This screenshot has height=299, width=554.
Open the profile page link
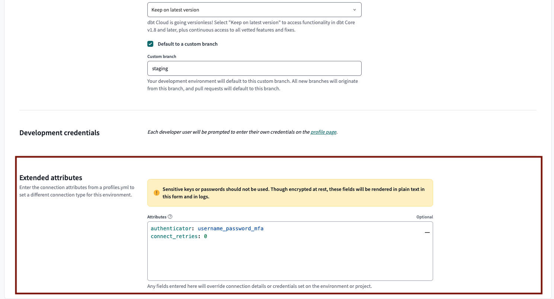(323, 132)
